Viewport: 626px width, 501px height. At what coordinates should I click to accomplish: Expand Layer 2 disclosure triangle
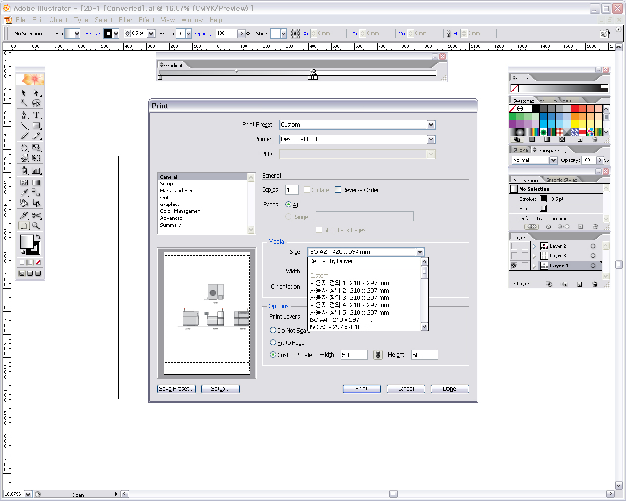[x=534, y=246]
